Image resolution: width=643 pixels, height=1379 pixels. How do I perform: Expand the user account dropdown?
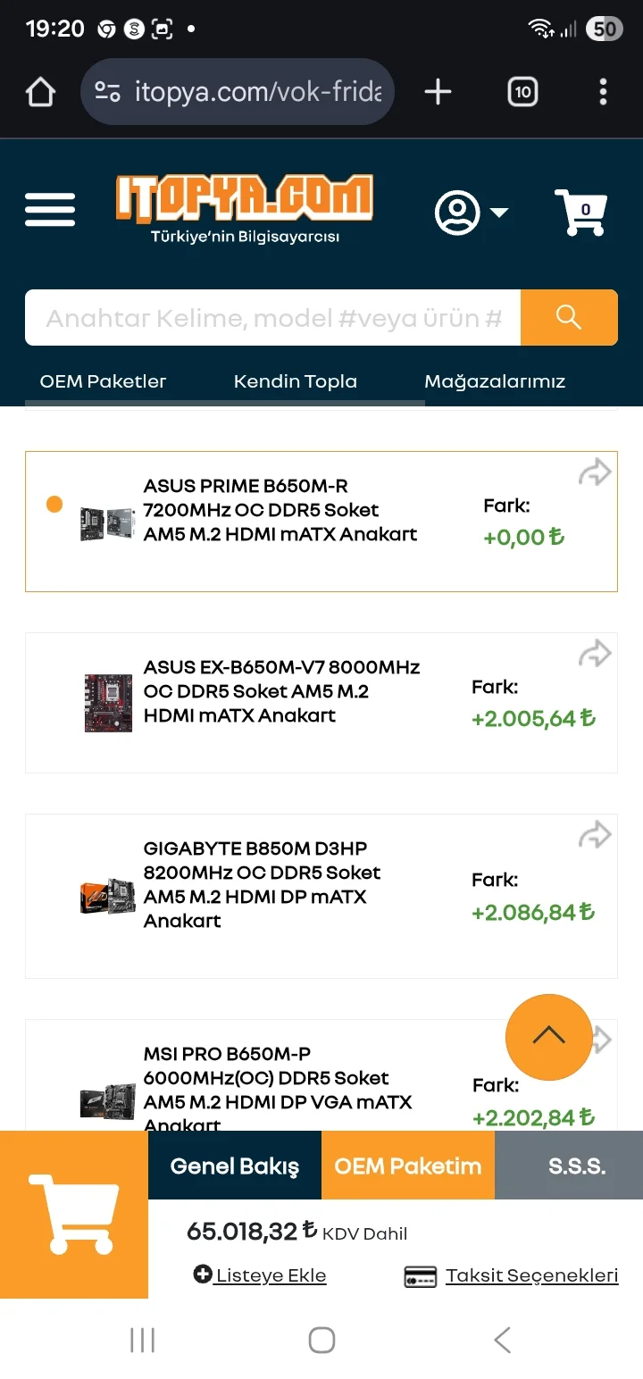[x=471, y=213]
